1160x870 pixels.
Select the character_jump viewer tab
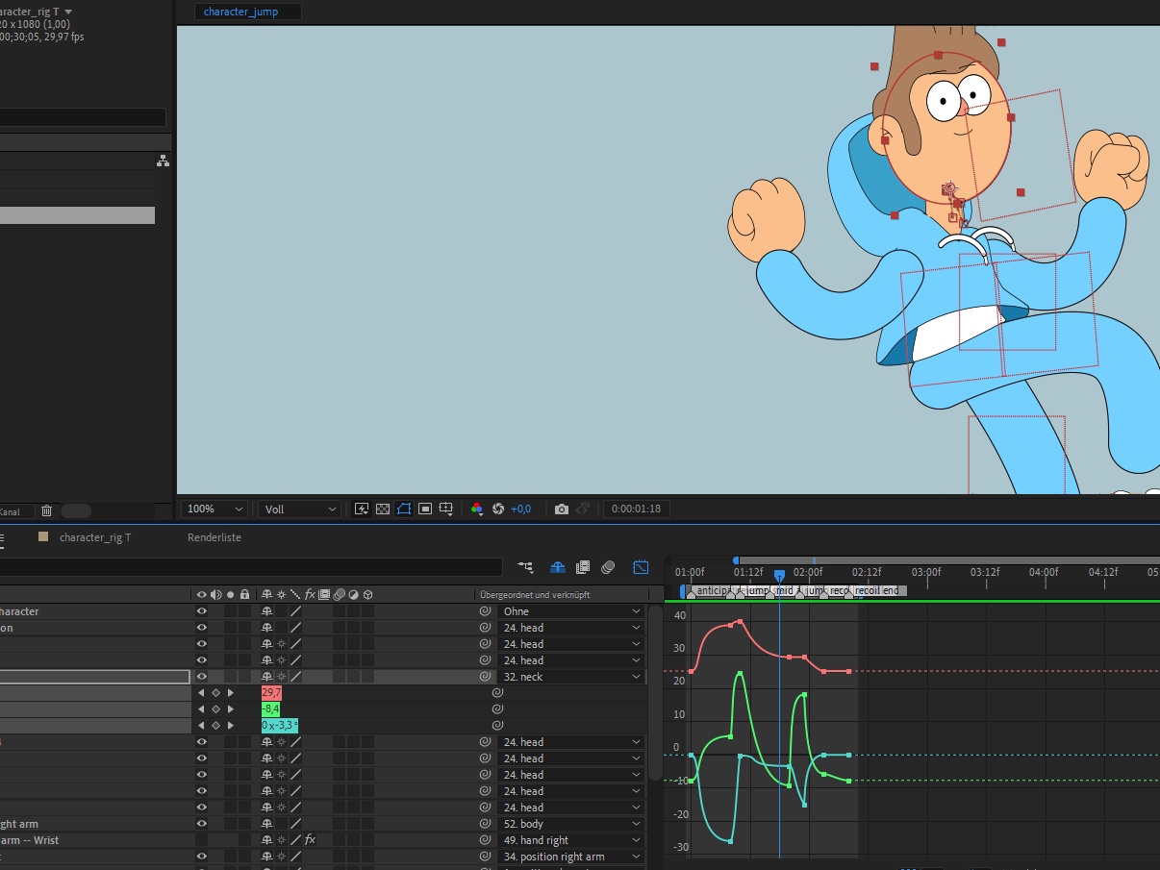click(248, 12)
